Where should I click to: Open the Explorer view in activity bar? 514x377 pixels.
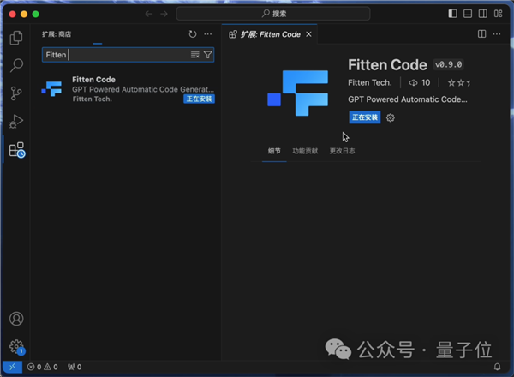pos(16,38)
